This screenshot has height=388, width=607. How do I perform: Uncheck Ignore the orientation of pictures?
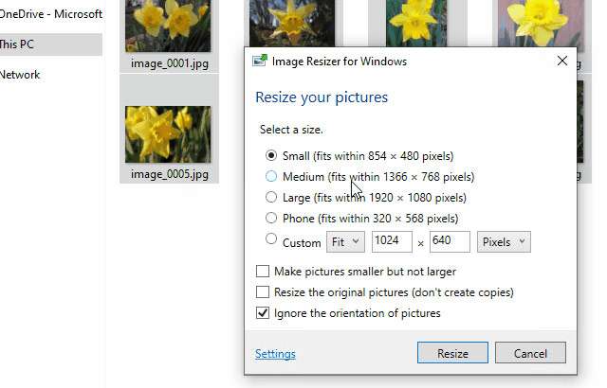coord(263,313)
